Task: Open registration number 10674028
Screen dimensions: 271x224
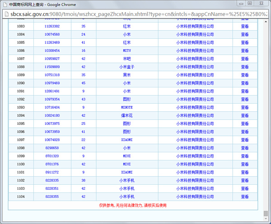Action: click(52, 140)
